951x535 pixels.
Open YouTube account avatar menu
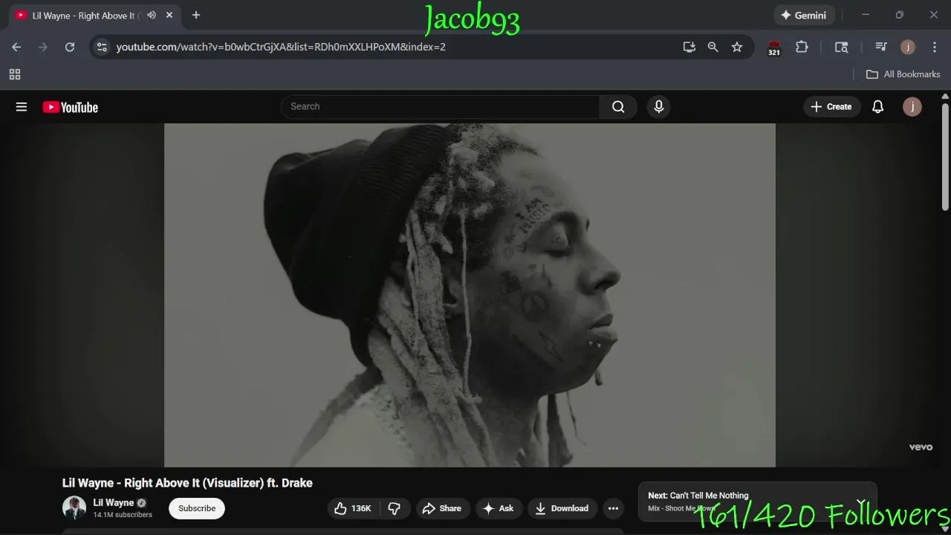(x=912, y=106)
